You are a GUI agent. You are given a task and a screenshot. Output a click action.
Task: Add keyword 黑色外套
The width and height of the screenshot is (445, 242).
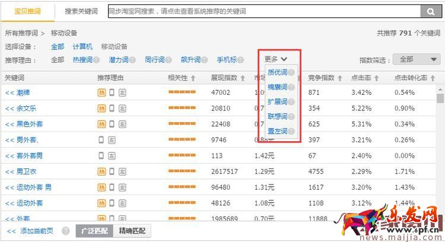(x=24, y=124)
